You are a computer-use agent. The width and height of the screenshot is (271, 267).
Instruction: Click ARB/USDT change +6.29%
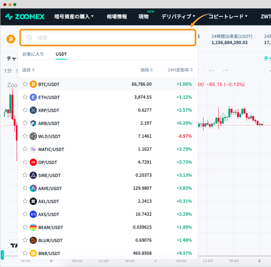coord(184,123)
